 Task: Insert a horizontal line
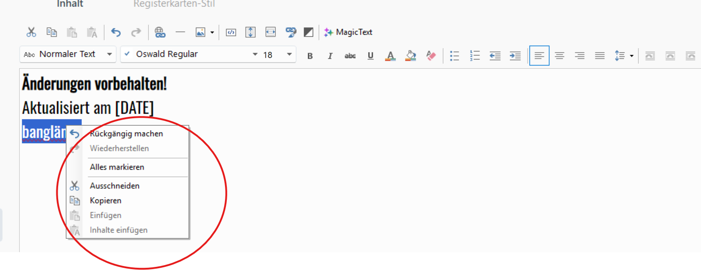pyautogui.click(x=180, y=32)
